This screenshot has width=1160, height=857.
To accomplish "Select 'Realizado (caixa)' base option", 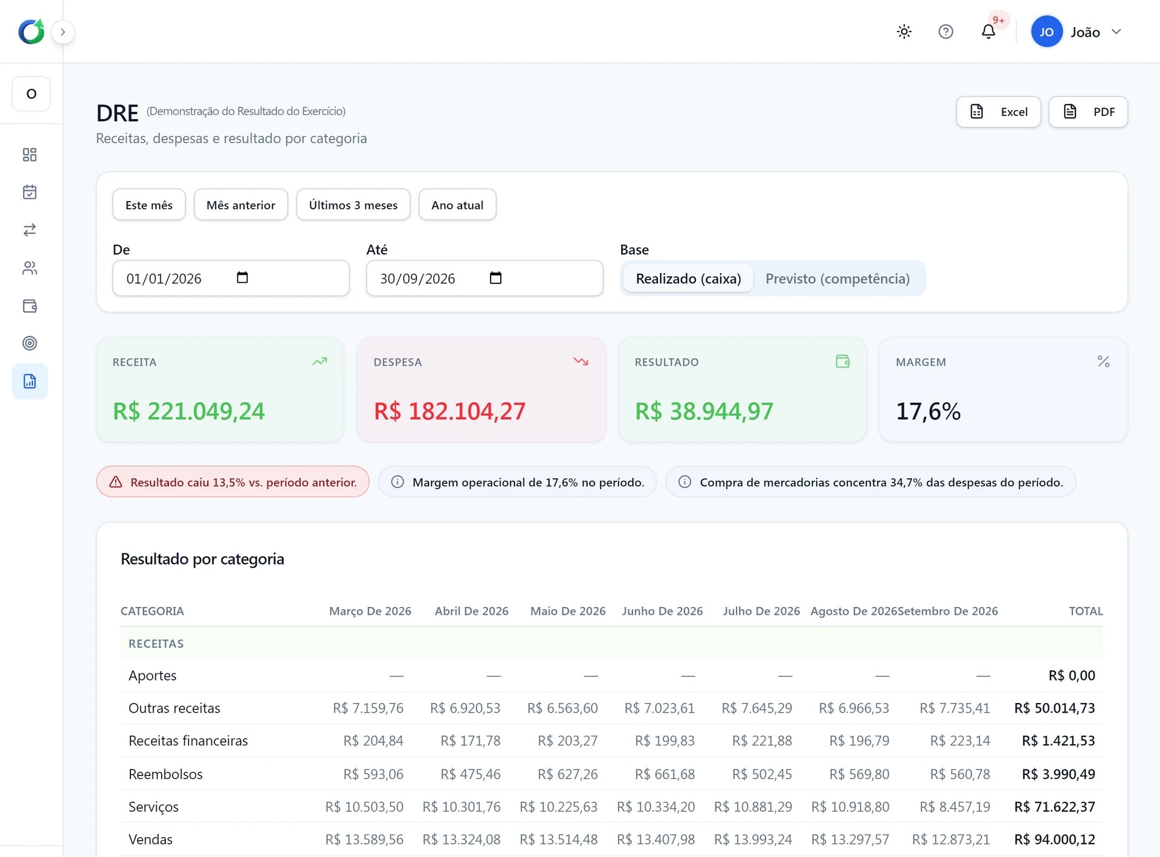I will coord(688,278).
